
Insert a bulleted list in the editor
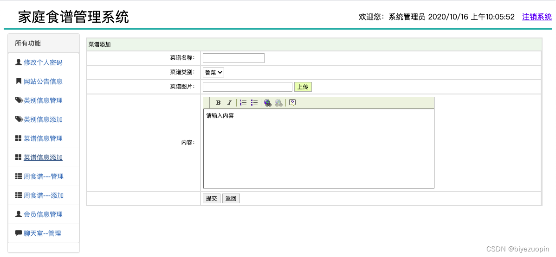pos(254,103)
